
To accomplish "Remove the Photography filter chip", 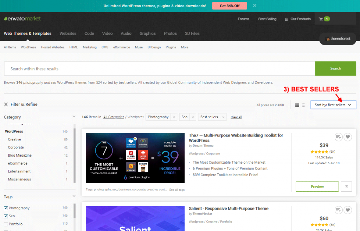I will coord(174,117).
